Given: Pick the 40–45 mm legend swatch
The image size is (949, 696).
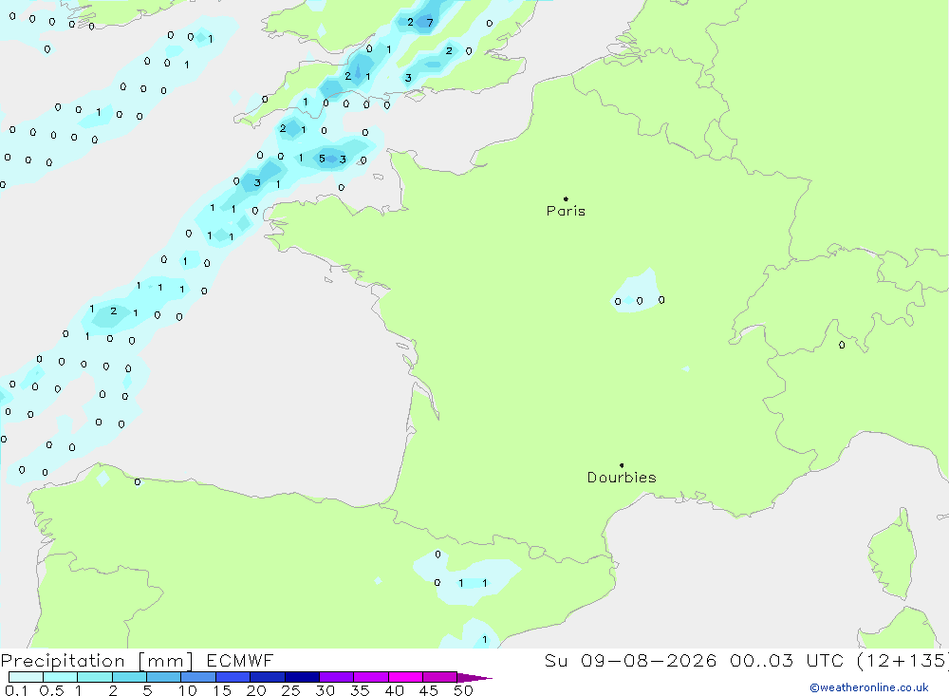Looking at the screenshot, I should 405,677.
